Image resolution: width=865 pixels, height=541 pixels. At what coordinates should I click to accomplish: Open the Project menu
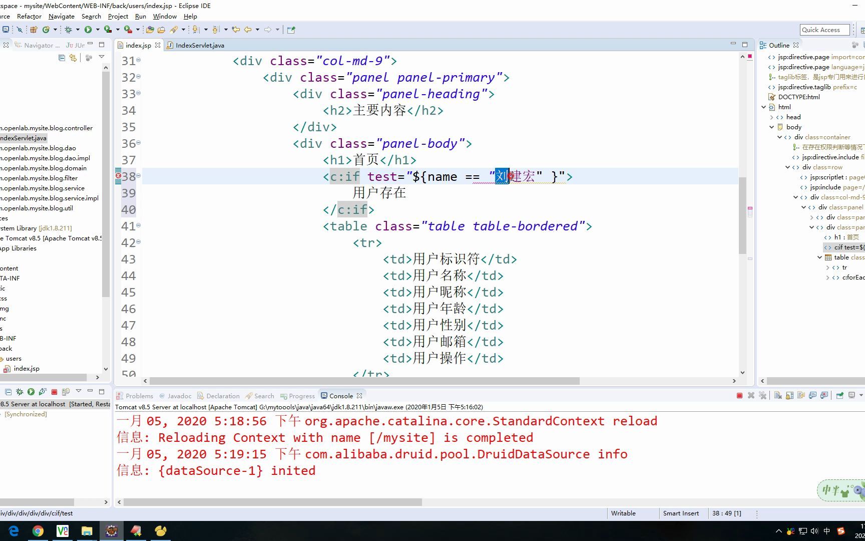coord(118,16)
